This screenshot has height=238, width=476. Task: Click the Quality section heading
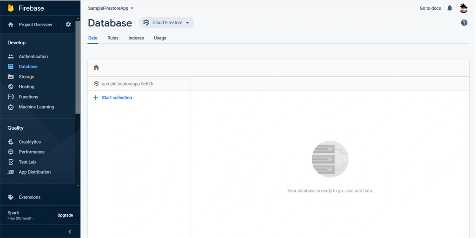click(x=15, y=128)
